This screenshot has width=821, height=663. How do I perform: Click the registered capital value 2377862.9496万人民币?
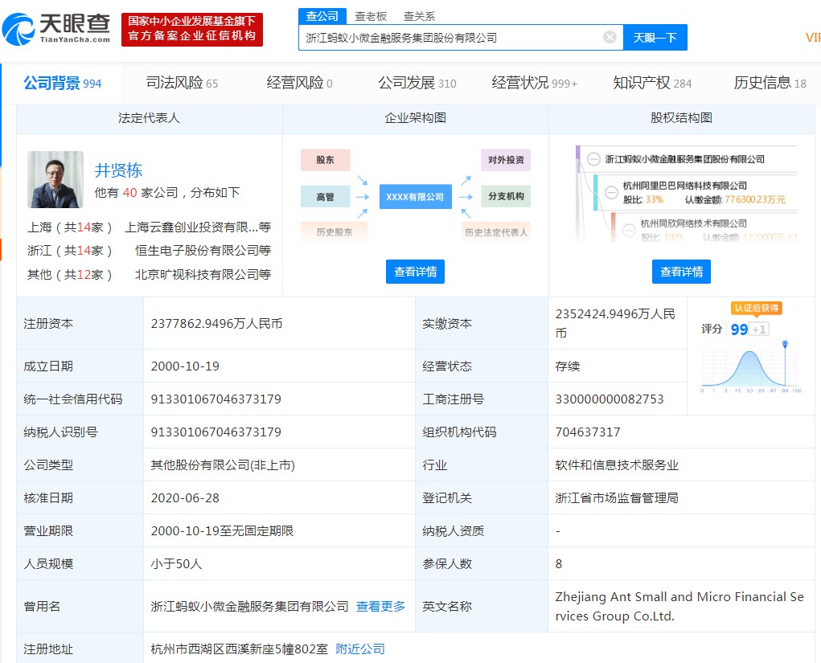[217, 323]
